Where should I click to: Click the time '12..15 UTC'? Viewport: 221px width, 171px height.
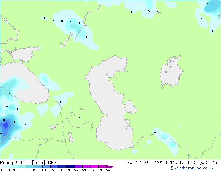(x=183, y=163)
